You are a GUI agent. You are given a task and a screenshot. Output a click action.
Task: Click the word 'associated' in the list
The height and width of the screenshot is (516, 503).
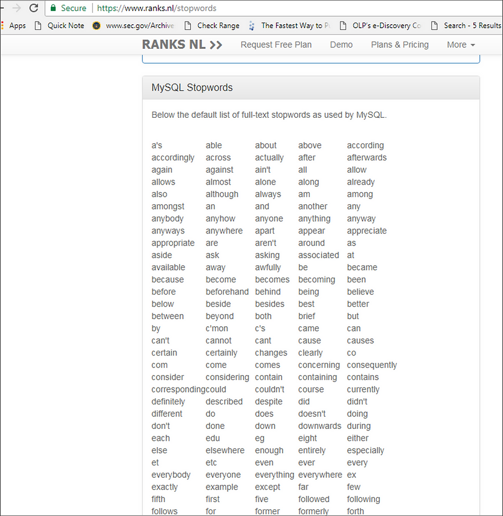click(x=318, y=255)
